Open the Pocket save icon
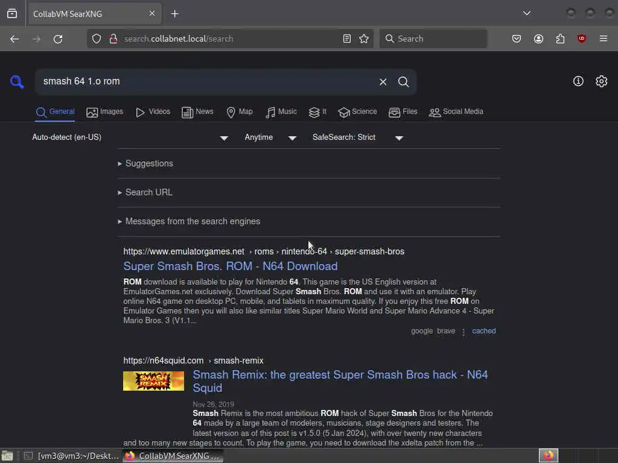Viewport: 618px width, 463px height. tap(517, 39)
